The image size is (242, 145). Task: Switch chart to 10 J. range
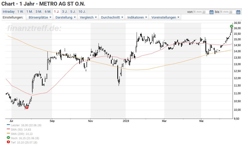click(82, 12)
